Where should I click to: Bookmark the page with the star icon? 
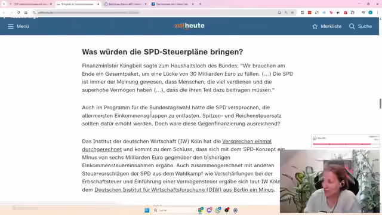tap(292, 13)
